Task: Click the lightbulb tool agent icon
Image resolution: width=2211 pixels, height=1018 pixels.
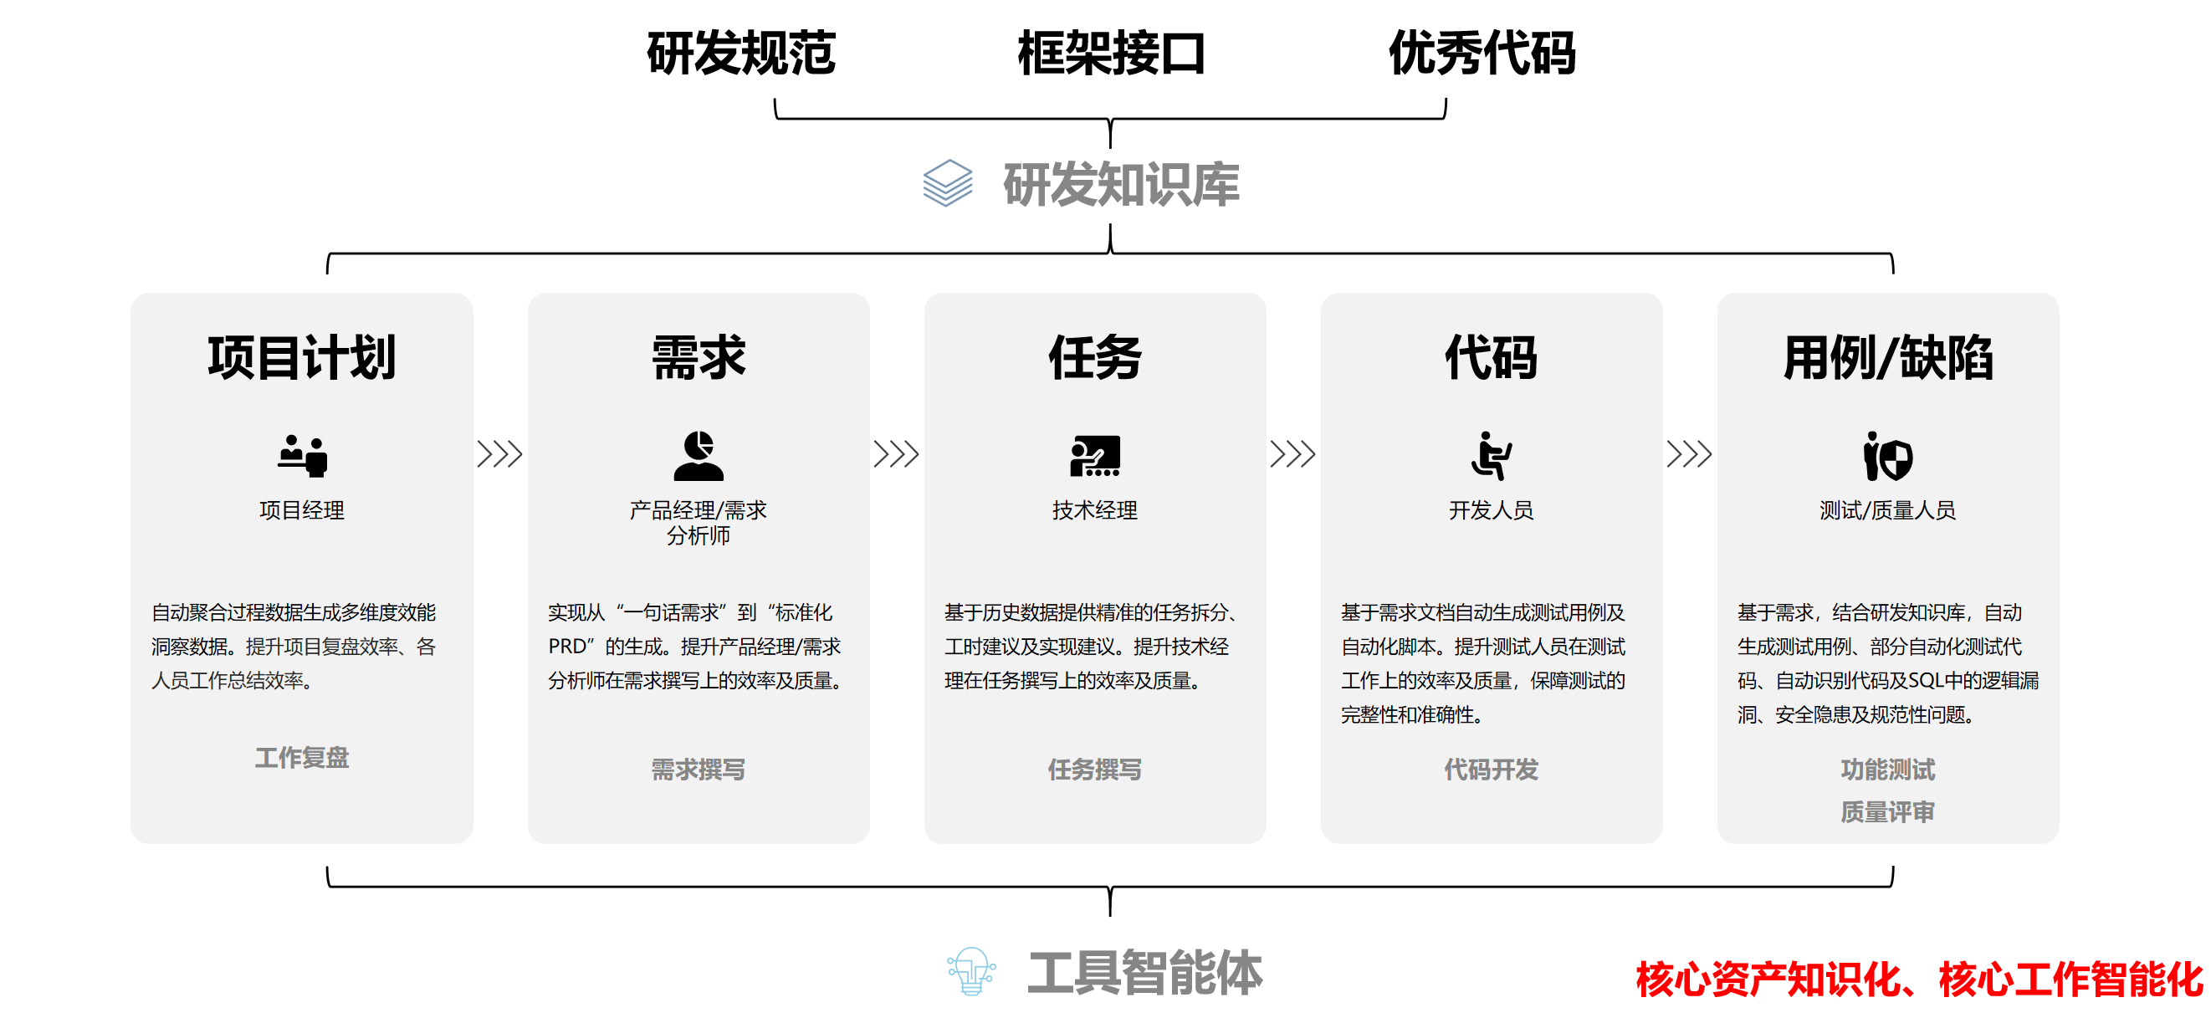Action: click(970, 971)
